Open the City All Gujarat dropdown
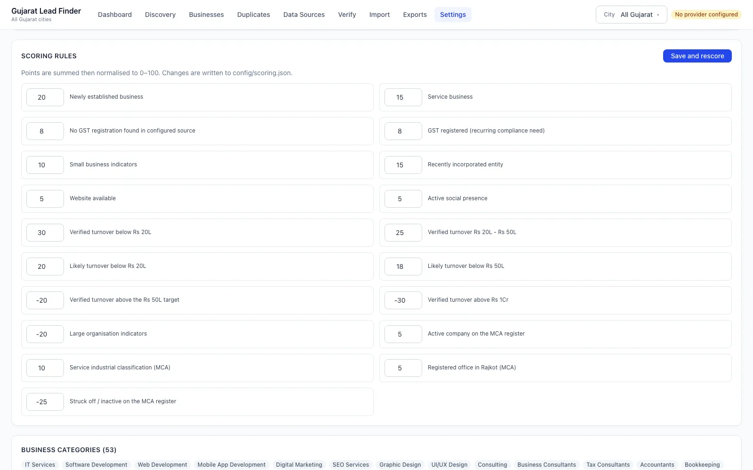 (x=631, y=15)
